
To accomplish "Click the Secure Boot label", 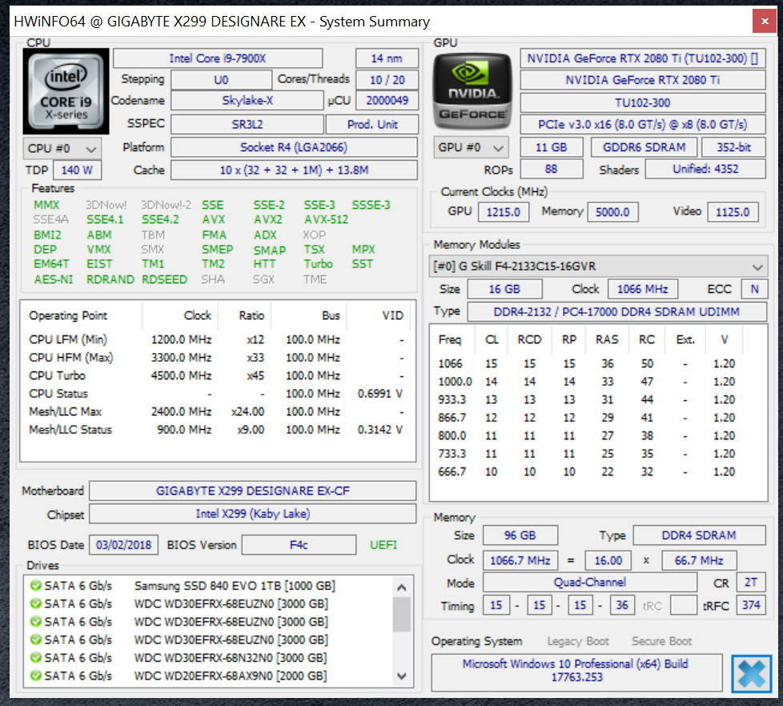I will (x=661, y=641).
